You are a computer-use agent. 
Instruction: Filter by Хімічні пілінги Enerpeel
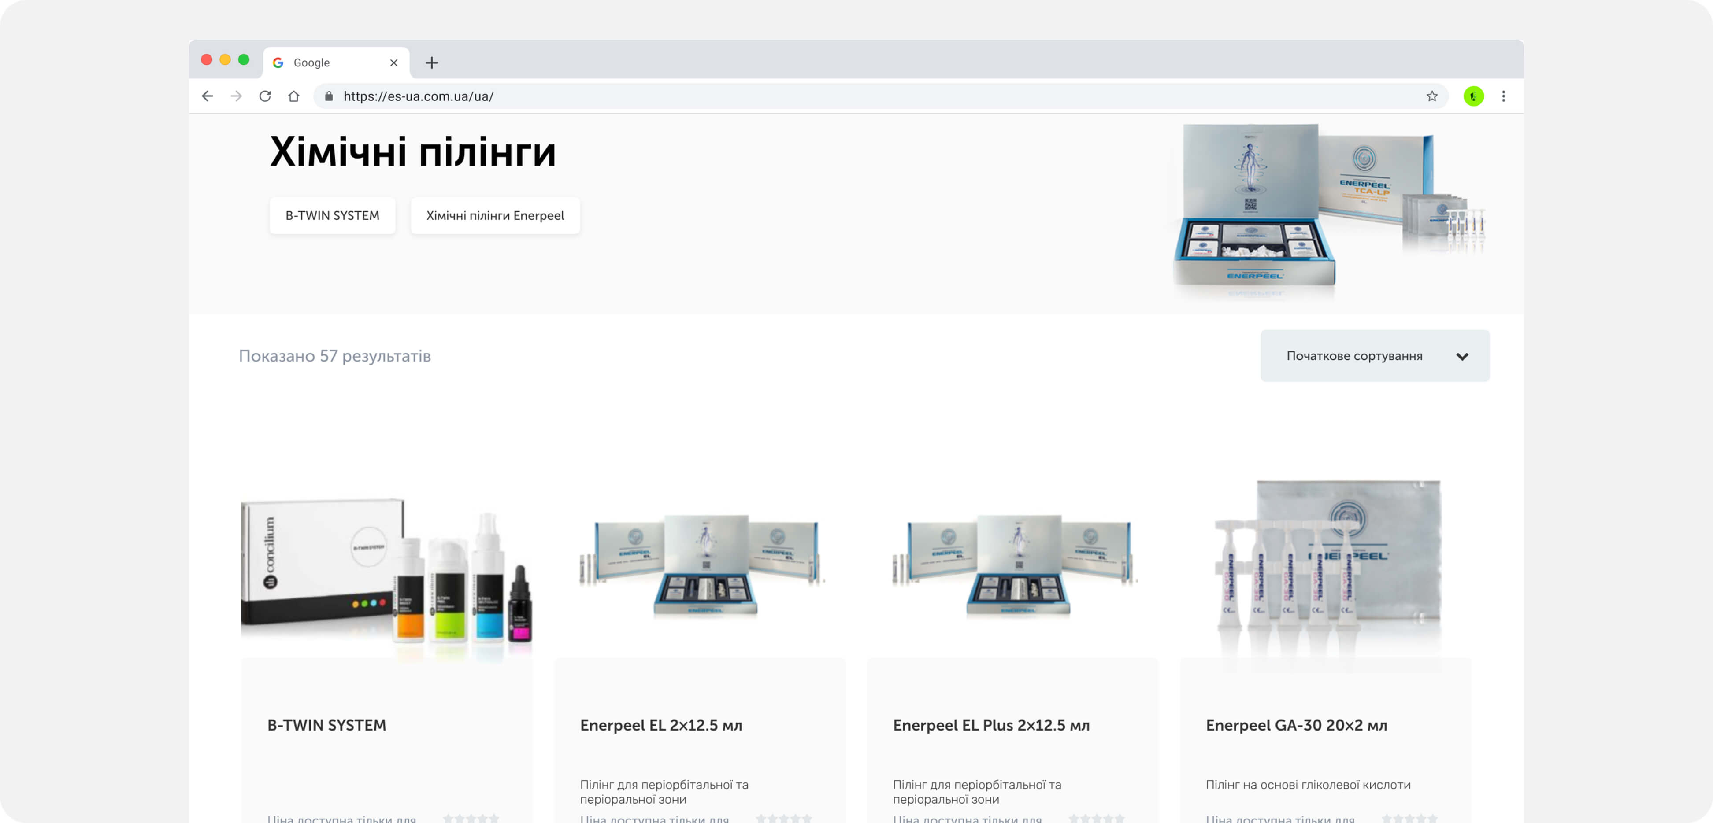point(495,215)
